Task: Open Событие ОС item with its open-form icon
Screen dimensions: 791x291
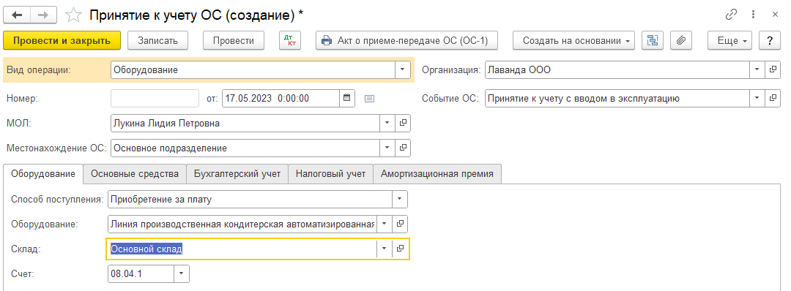Action: coord(773,98)
